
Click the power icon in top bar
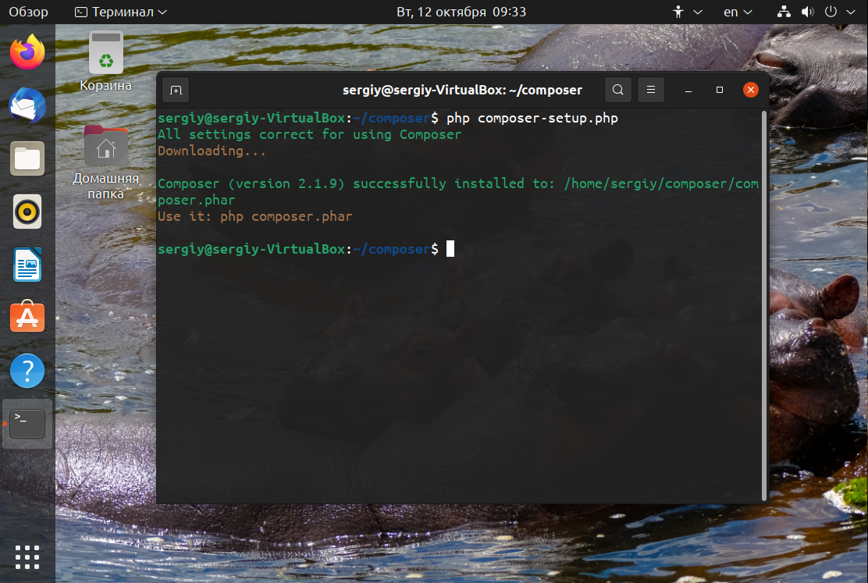coord(831,12)
